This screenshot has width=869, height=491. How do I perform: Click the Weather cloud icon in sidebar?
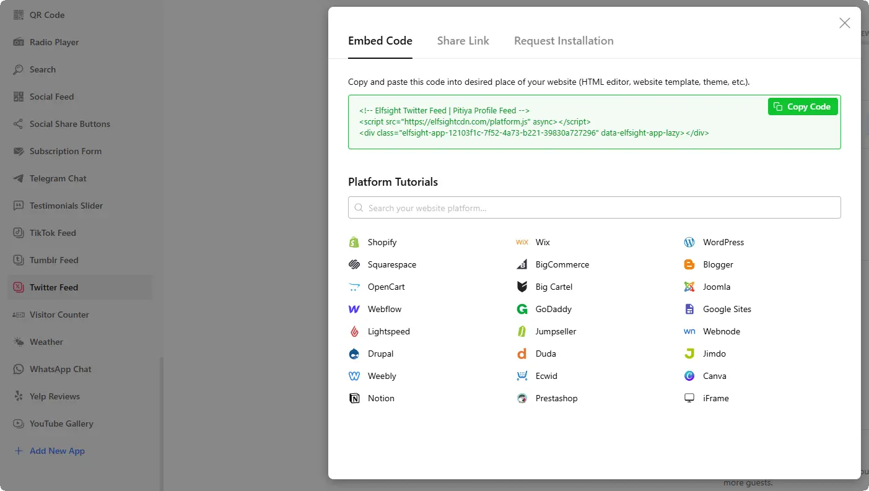(19, 342)
